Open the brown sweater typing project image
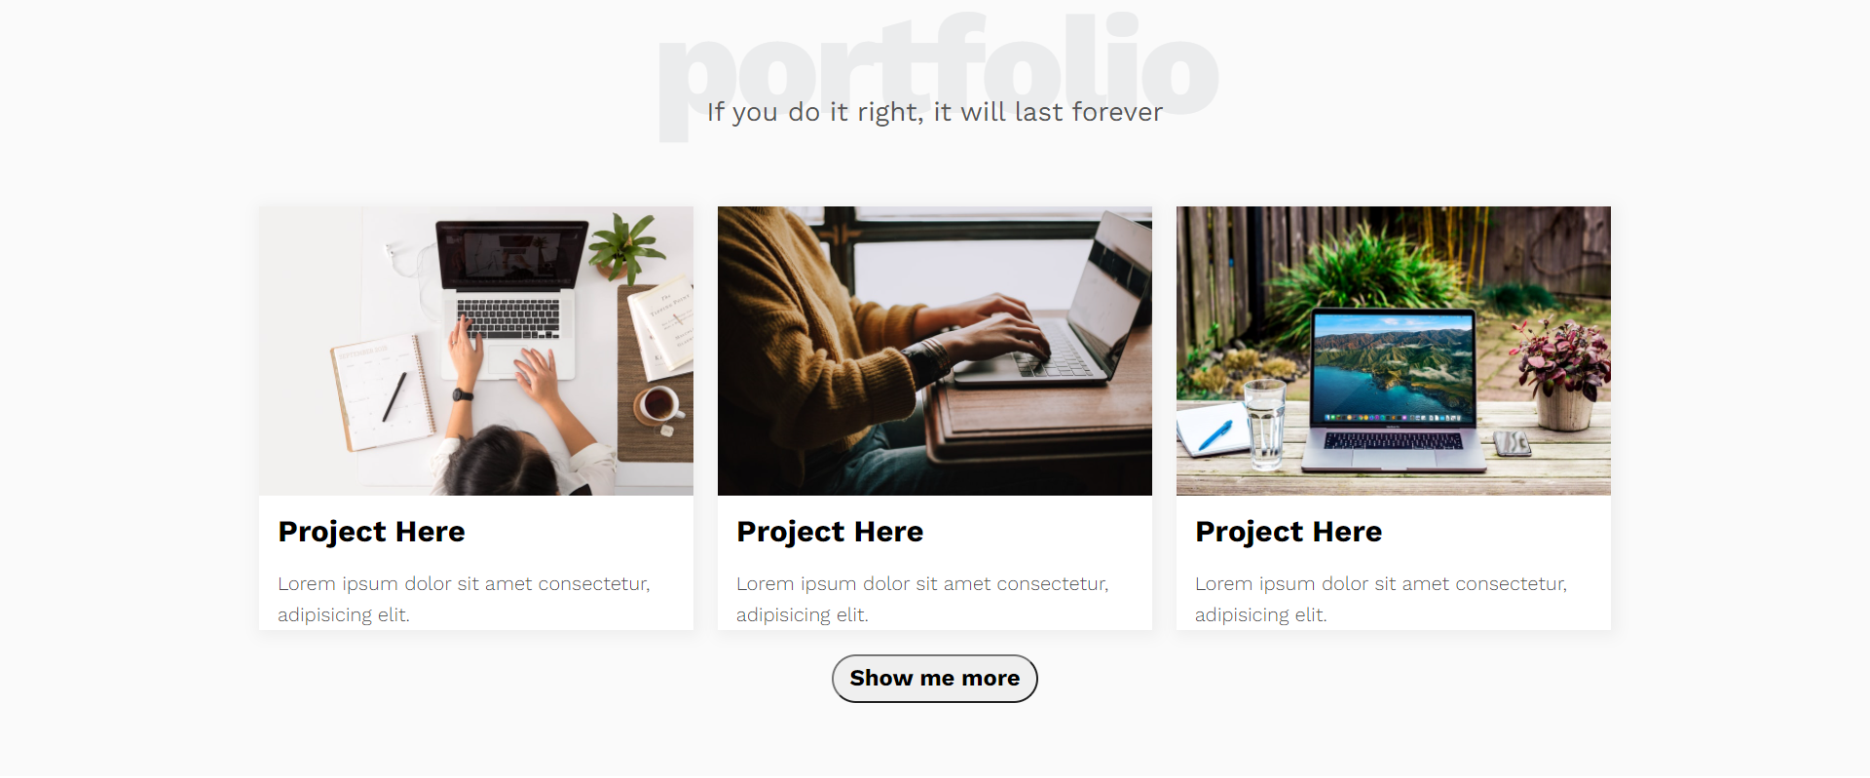This screenshot has width=1870, height=778. click(935, 351)
